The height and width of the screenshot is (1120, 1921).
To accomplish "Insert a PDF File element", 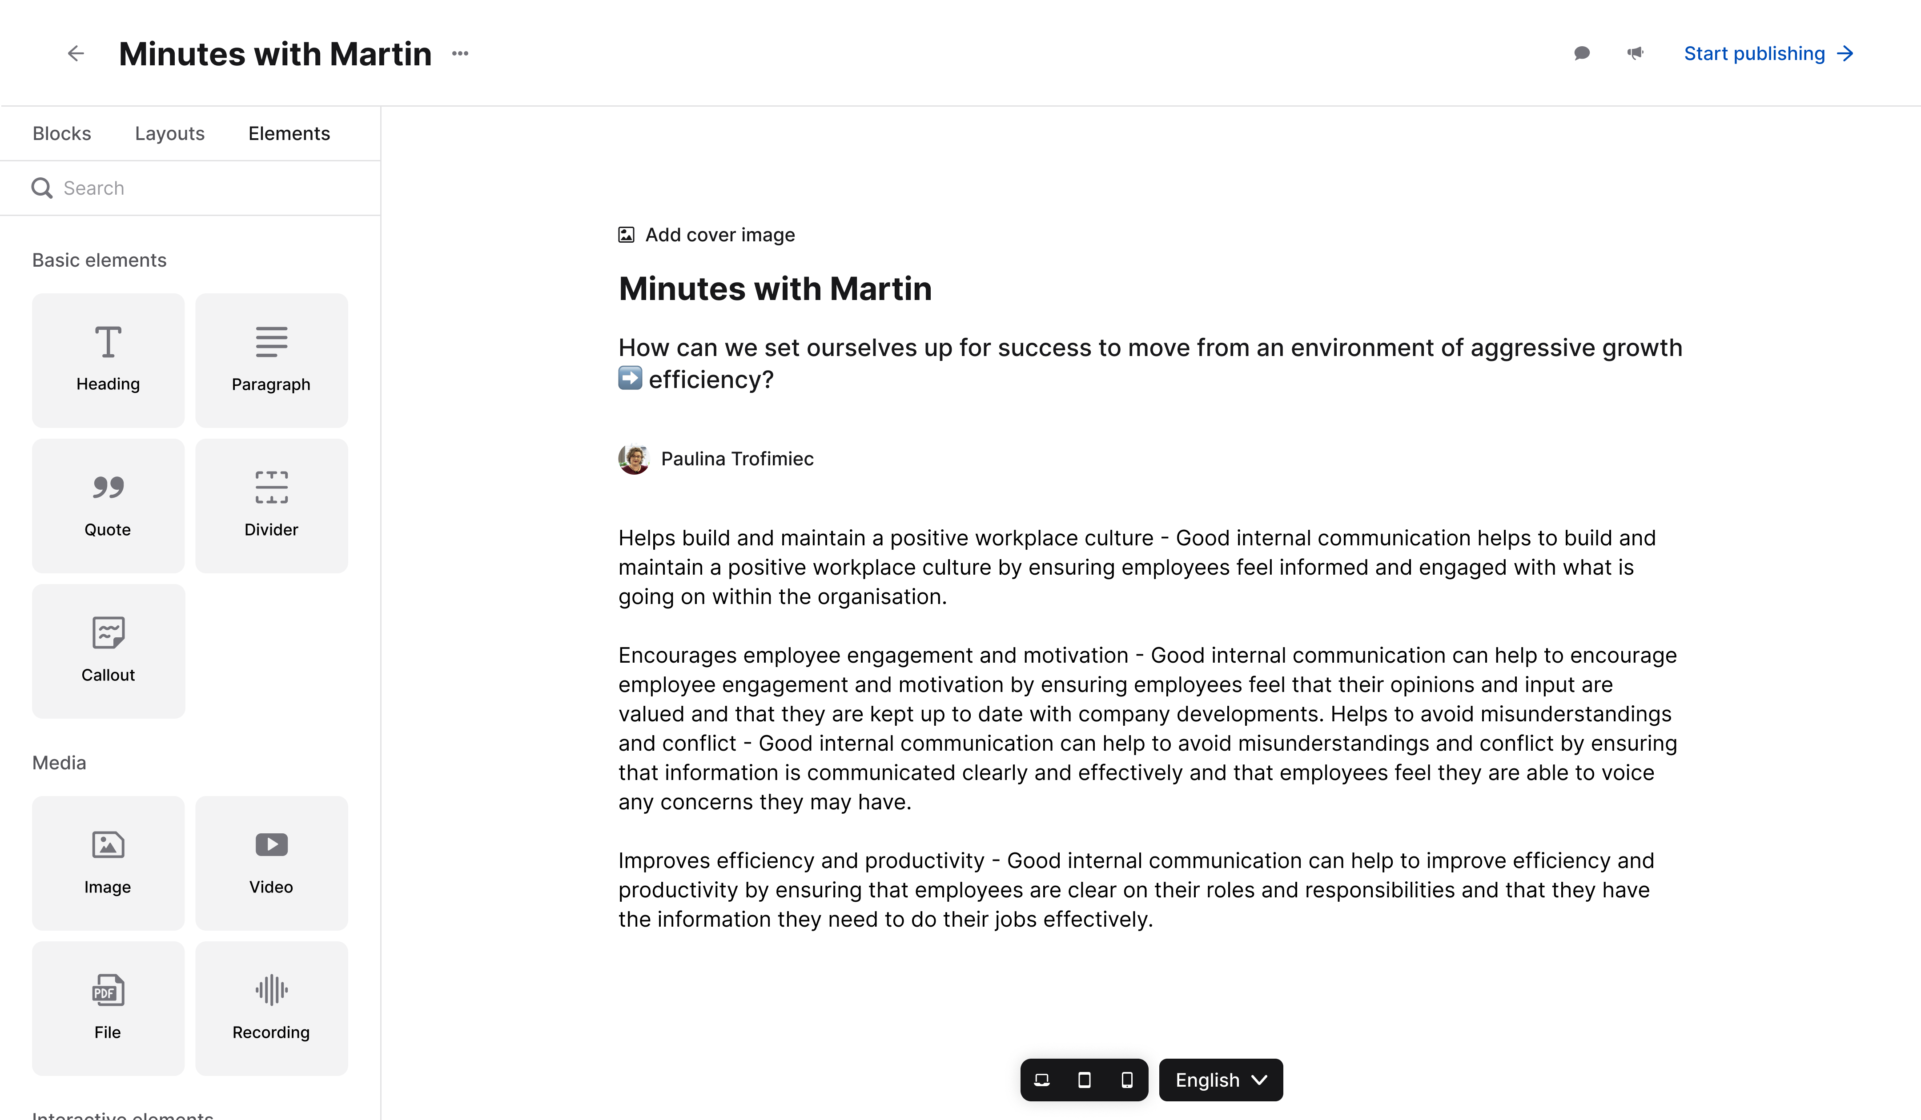I will (x=108, y=1008).
